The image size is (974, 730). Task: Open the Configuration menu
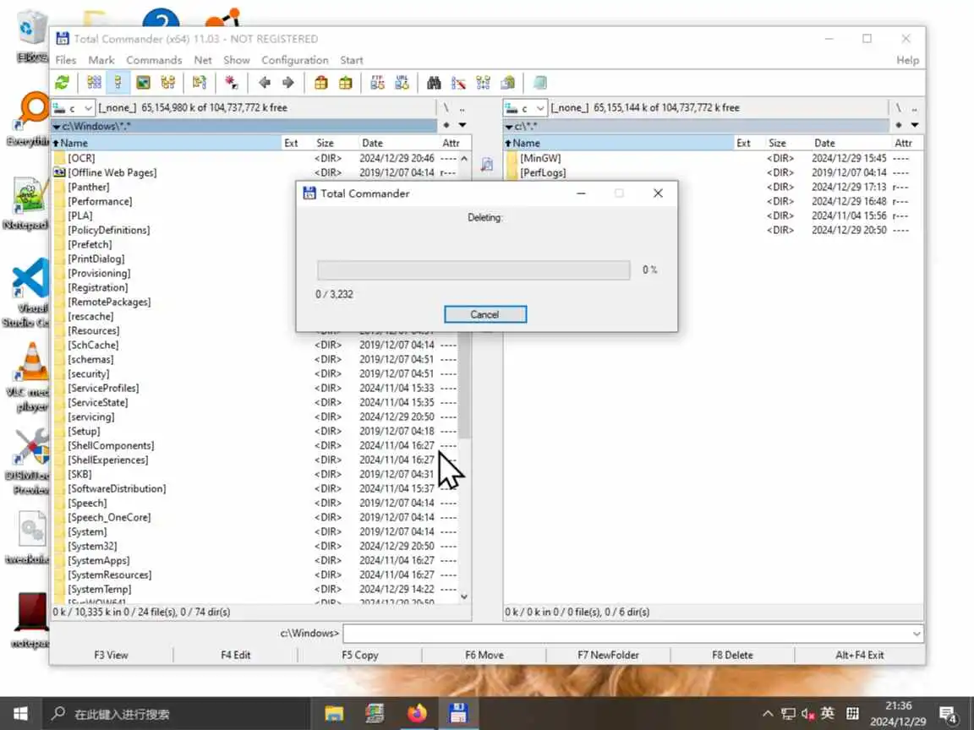point(295,60)
